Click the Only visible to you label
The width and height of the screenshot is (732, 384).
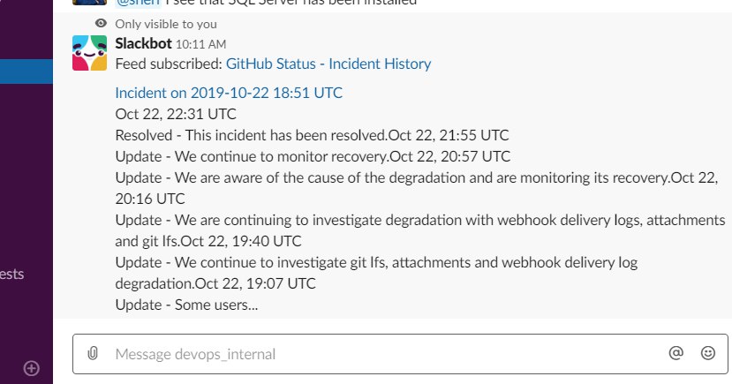[166, 24]
